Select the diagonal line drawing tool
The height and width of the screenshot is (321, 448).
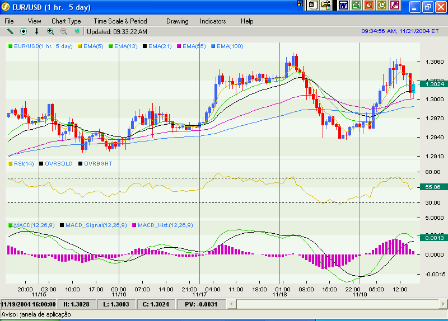pyautogui.click(x=10, y=31)
